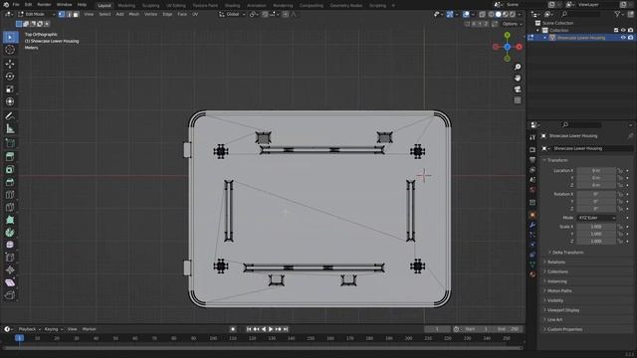
Task: Select the Rotate tool
Action: (10, 77)
